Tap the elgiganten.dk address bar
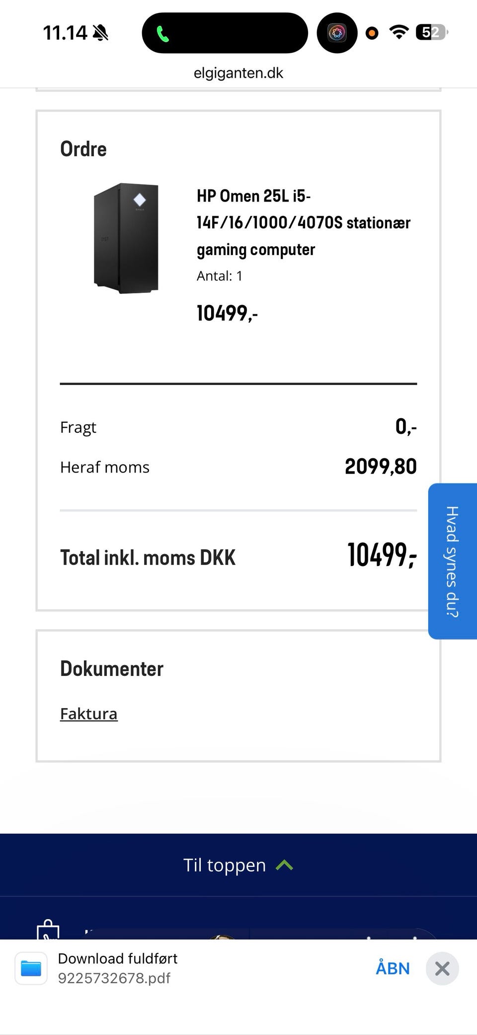477x1035 pixels. click(x=238, y=73)
